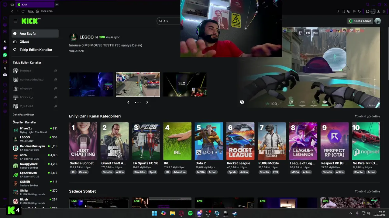The width and height of the screenshot is (389, 218).
Task: Open Twitch in the browser sidebar
Action: (x=5, y=48)
